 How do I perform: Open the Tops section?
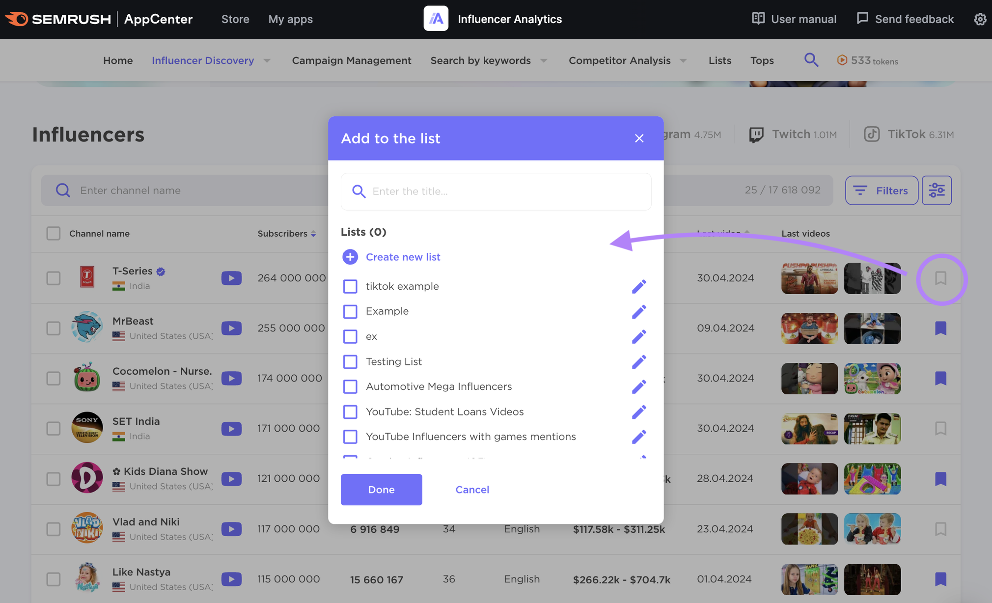pos(762,60)
